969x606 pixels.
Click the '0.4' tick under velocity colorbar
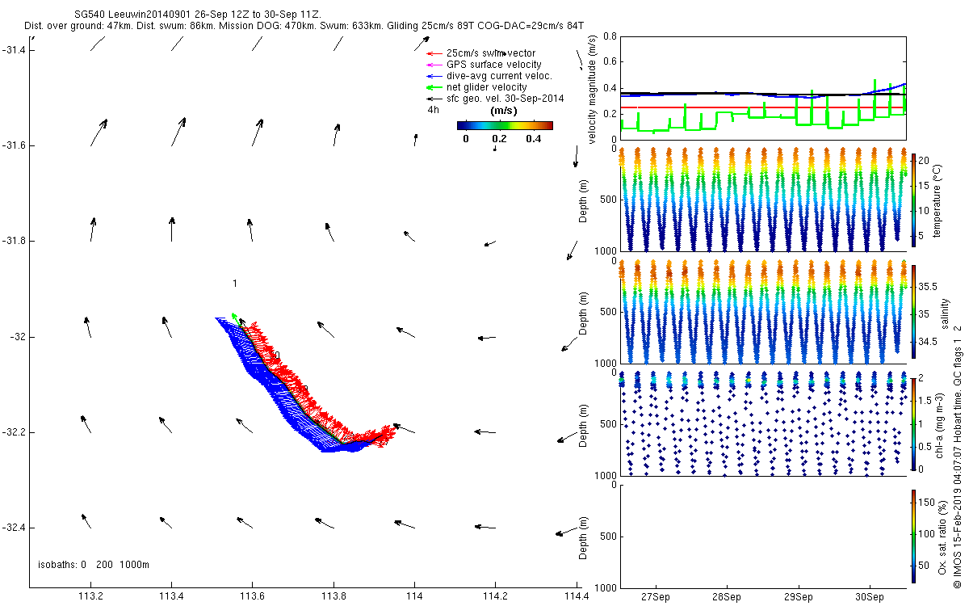pyautogui.click(x=533, y=139)
